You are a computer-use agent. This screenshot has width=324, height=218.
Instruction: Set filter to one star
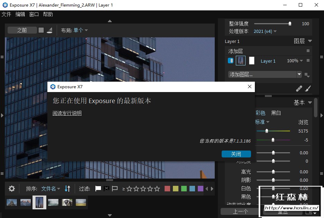click(x=129, y=189)
